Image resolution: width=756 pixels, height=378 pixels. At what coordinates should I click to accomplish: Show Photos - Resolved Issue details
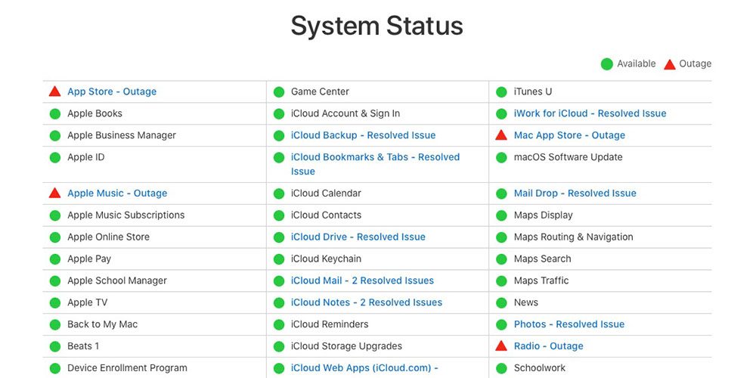point(569,324)
